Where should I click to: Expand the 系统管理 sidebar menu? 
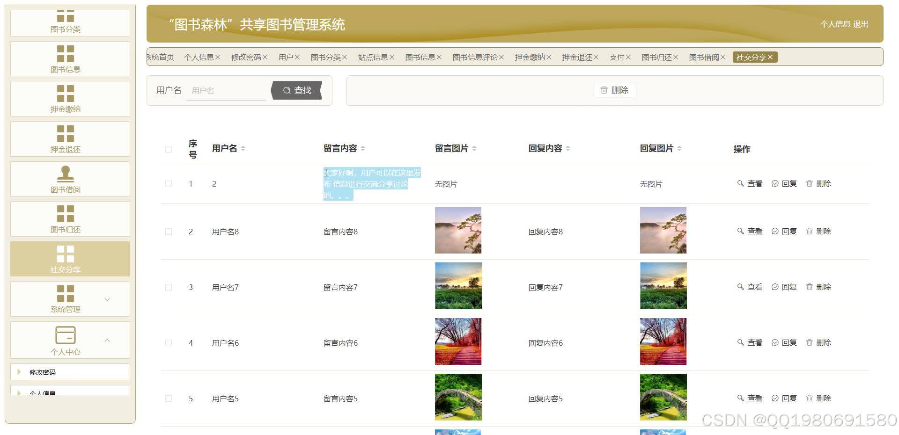pyautogui.click(x=108, y=299)
